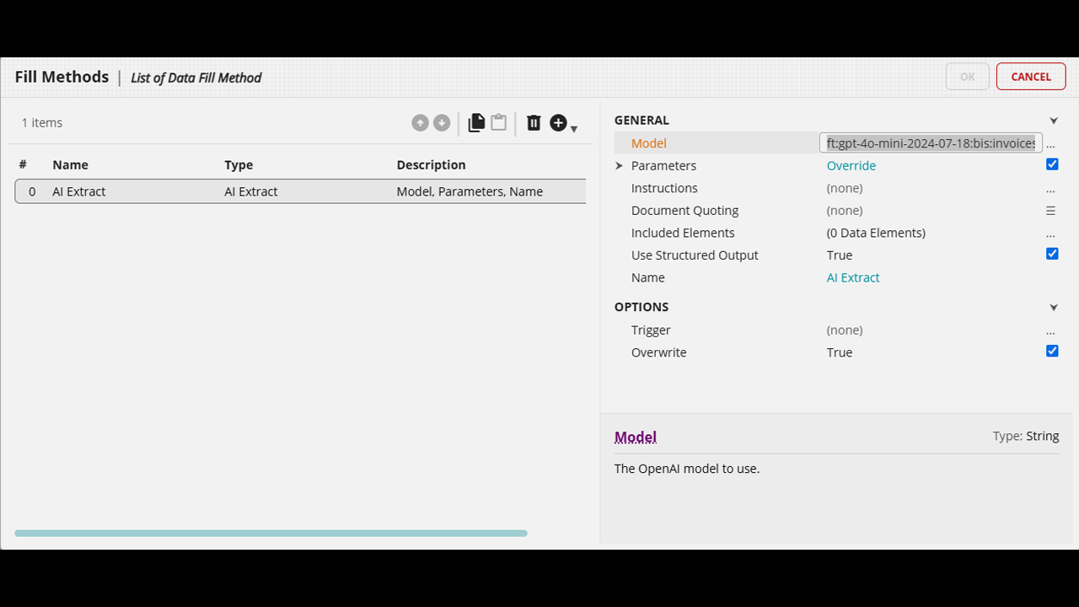Click the CANCEL button
This screenshot has height=607, width=1079.
coord(1031,77)
